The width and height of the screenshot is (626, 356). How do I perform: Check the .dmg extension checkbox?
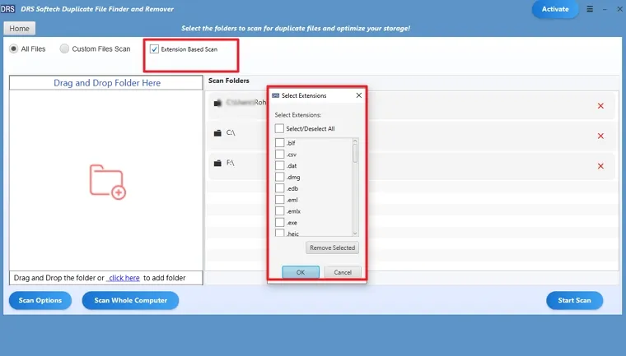click(280, 177)
